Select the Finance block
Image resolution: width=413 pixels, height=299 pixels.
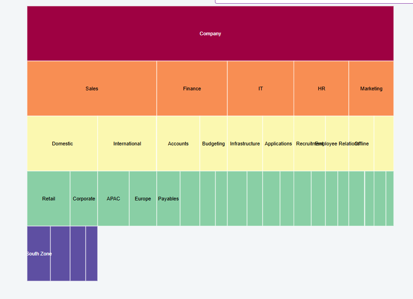(x=192, y=89)
